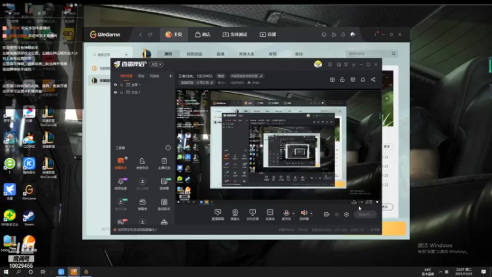Expand speaker options arrow
Viewport: 492px width, 277px height.
[x=311, y=214]
